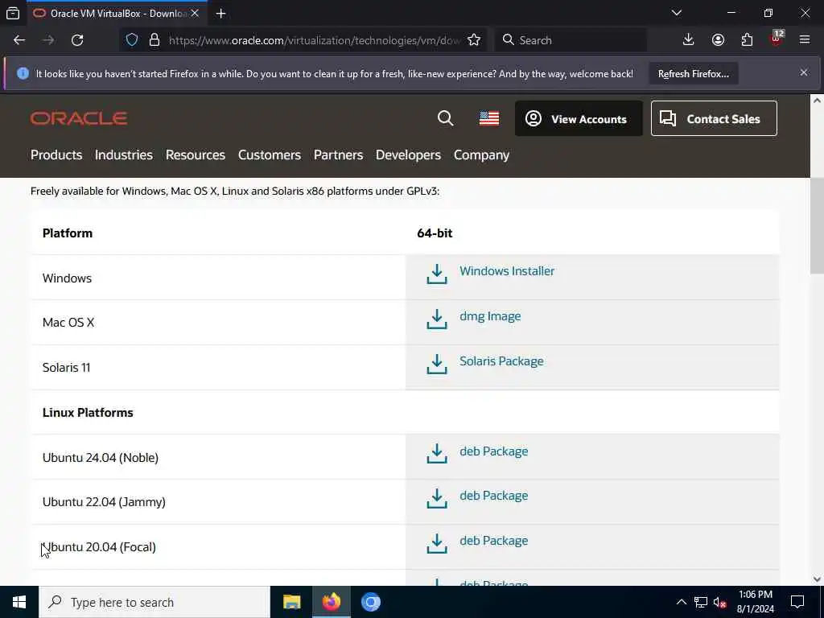Open the Products menu
Image resolution: width=824 pixels, height=618 pixels.
coord(56,155)
